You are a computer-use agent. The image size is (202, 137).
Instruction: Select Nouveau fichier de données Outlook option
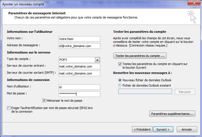coord(120,80)
